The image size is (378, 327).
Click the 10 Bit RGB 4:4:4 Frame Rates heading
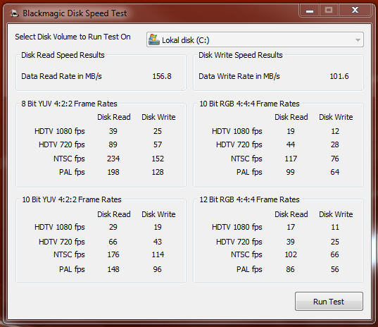[x=249, y=104]
